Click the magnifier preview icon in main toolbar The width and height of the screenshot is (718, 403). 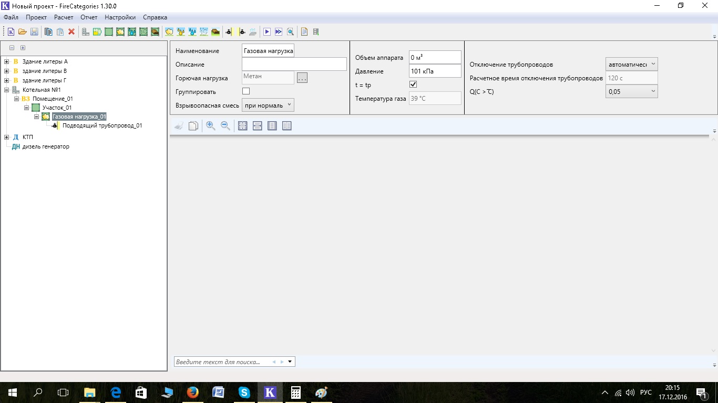point(290,31)
